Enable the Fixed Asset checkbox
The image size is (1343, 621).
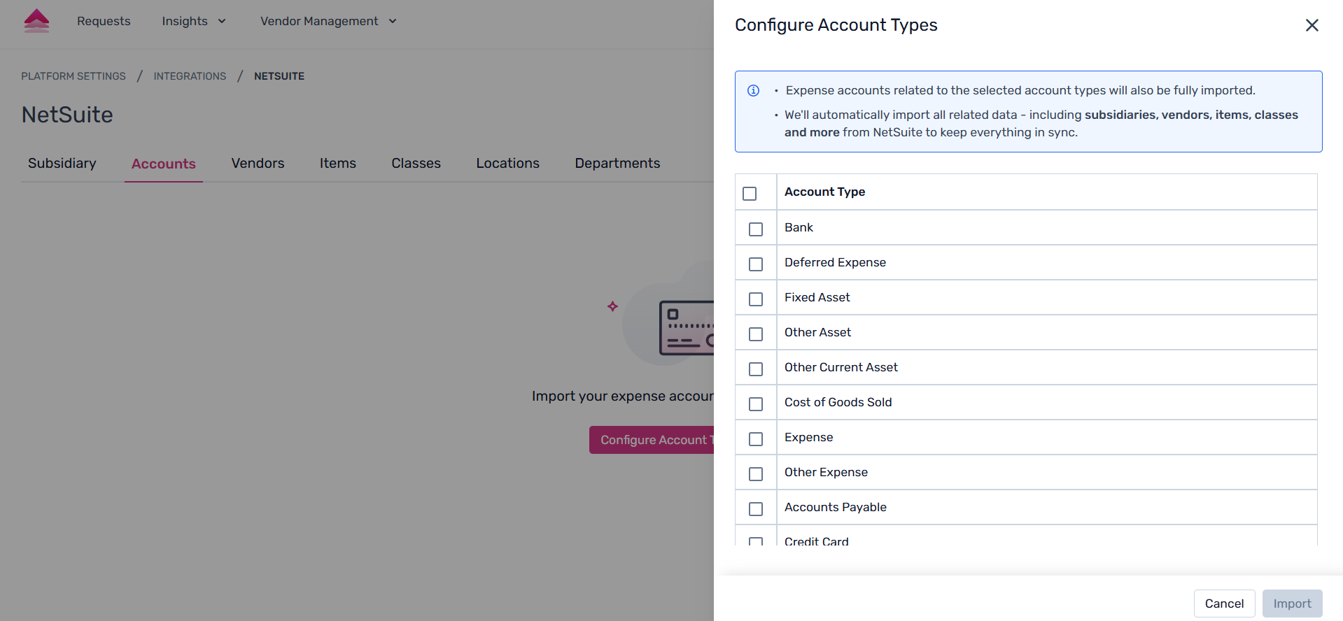756,299
